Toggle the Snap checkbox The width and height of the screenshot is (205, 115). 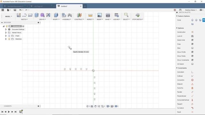click(192, 44)
